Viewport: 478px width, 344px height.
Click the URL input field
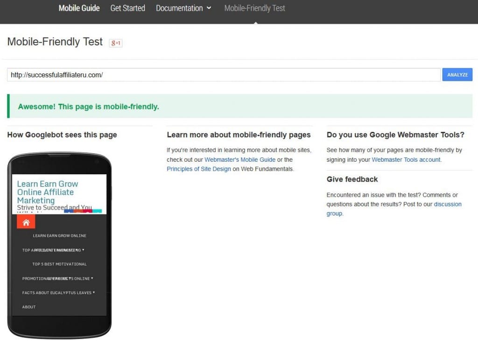224,75
